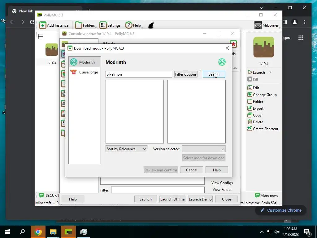Screen dimensions: 317x238
Task: Open Chrome tab search chevron
Action: (x=261, y=8)
